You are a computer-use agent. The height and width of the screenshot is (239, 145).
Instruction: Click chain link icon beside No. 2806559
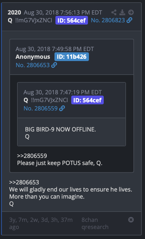point(62,109)
